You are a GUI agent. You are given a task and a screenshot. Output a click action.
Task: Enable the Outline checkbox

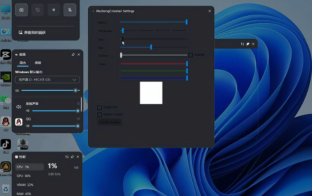(x=190, y=55)
